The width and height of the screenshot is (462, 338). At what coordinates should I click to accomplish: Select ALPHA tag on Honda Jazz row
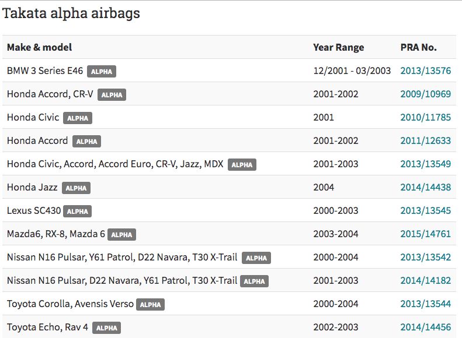click(x=76, y=188)
